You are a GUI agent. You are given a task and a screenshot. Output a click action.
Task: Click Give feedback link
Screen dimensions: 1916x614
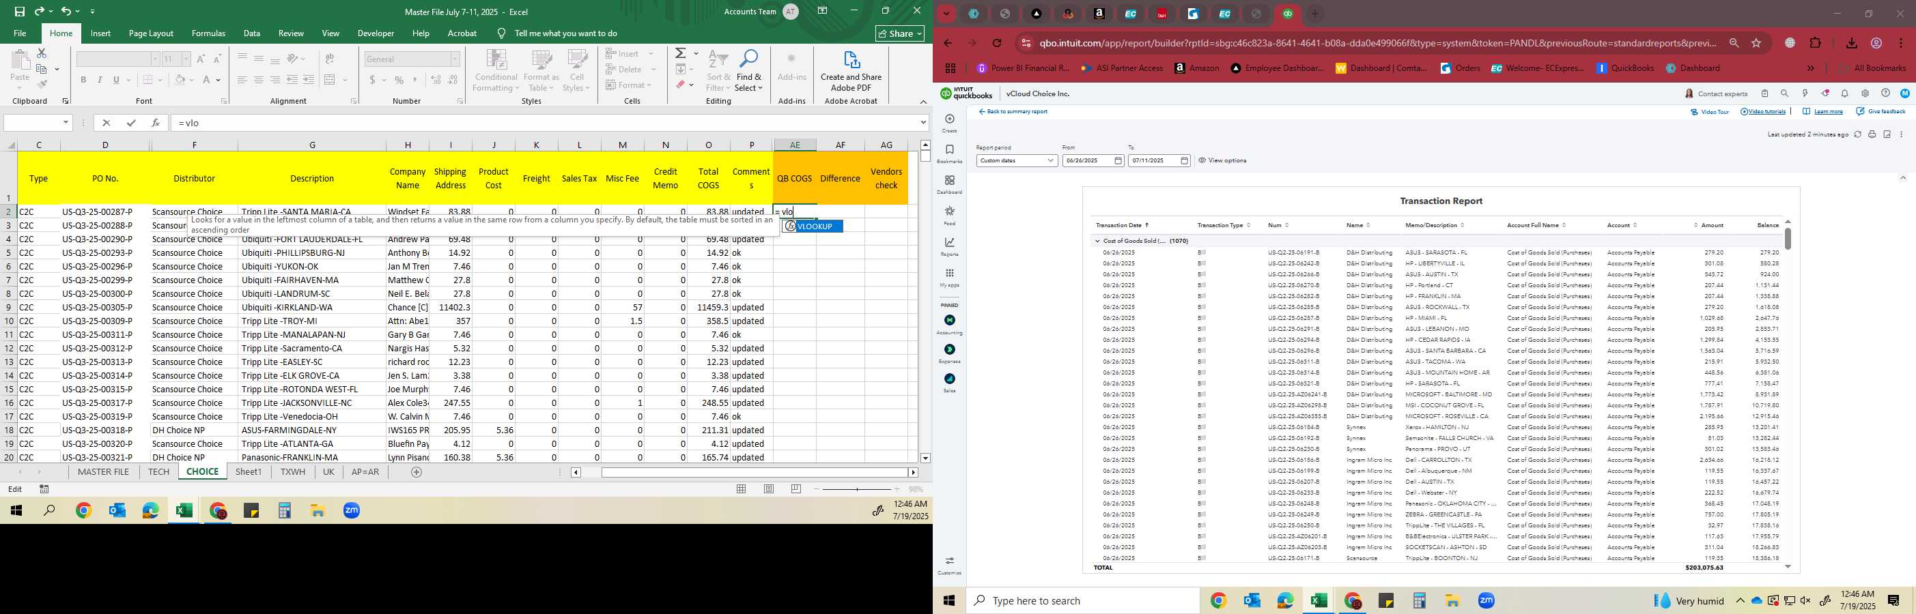tap(1881, 111)
